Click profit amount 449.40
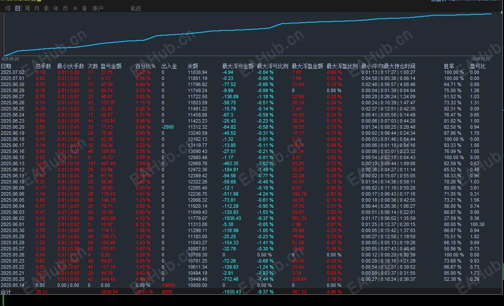504x306 pixels. pos(108,279)
